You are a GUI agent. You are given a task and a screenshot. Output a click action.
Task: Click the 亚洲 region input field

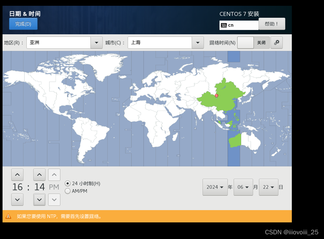coord(59,43)
